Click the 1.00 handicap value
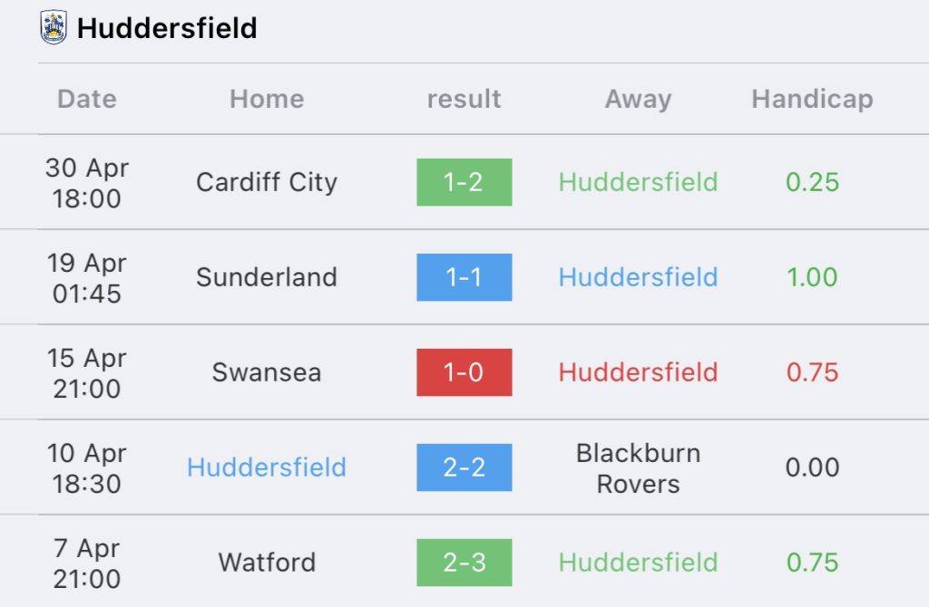 (x=812, y=277)
